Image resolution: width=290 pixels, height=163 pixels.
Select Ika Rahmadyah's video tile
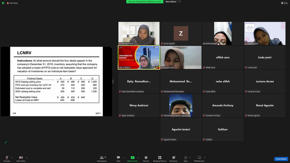coord(223,33)
